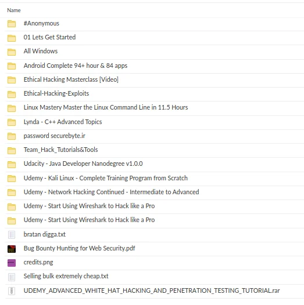Open the #Anonymous folder name
Viewport: 304px width, 305px height.
(x=41, y=23)
